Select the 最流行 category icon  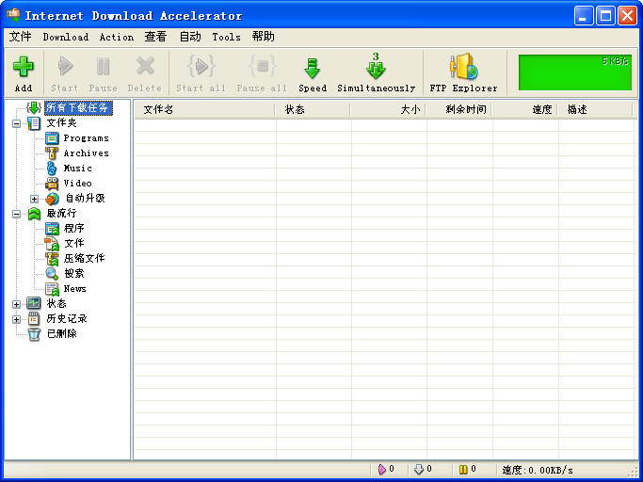tap(34, 214)
